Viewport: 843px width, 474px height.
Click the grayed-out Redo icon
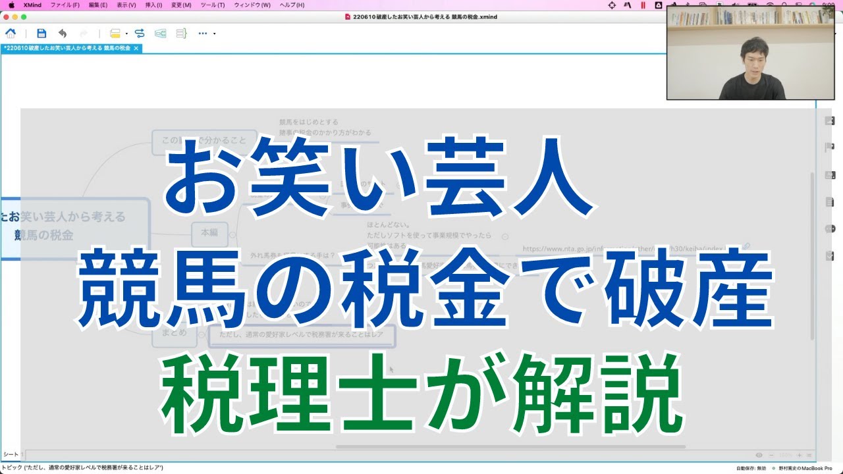click(x=83, y=33)
